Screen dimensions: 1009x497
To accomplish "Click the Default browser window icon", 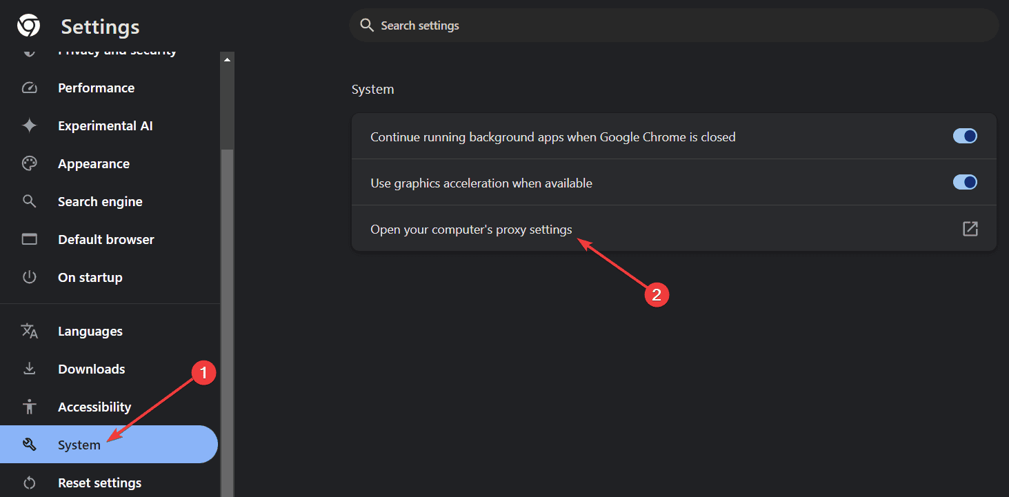I will [x=29, y=239].
